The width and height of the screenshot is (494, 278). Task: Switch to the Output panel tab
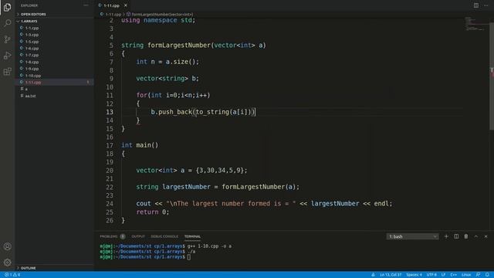pyautogui.click(x=138, y=236)
